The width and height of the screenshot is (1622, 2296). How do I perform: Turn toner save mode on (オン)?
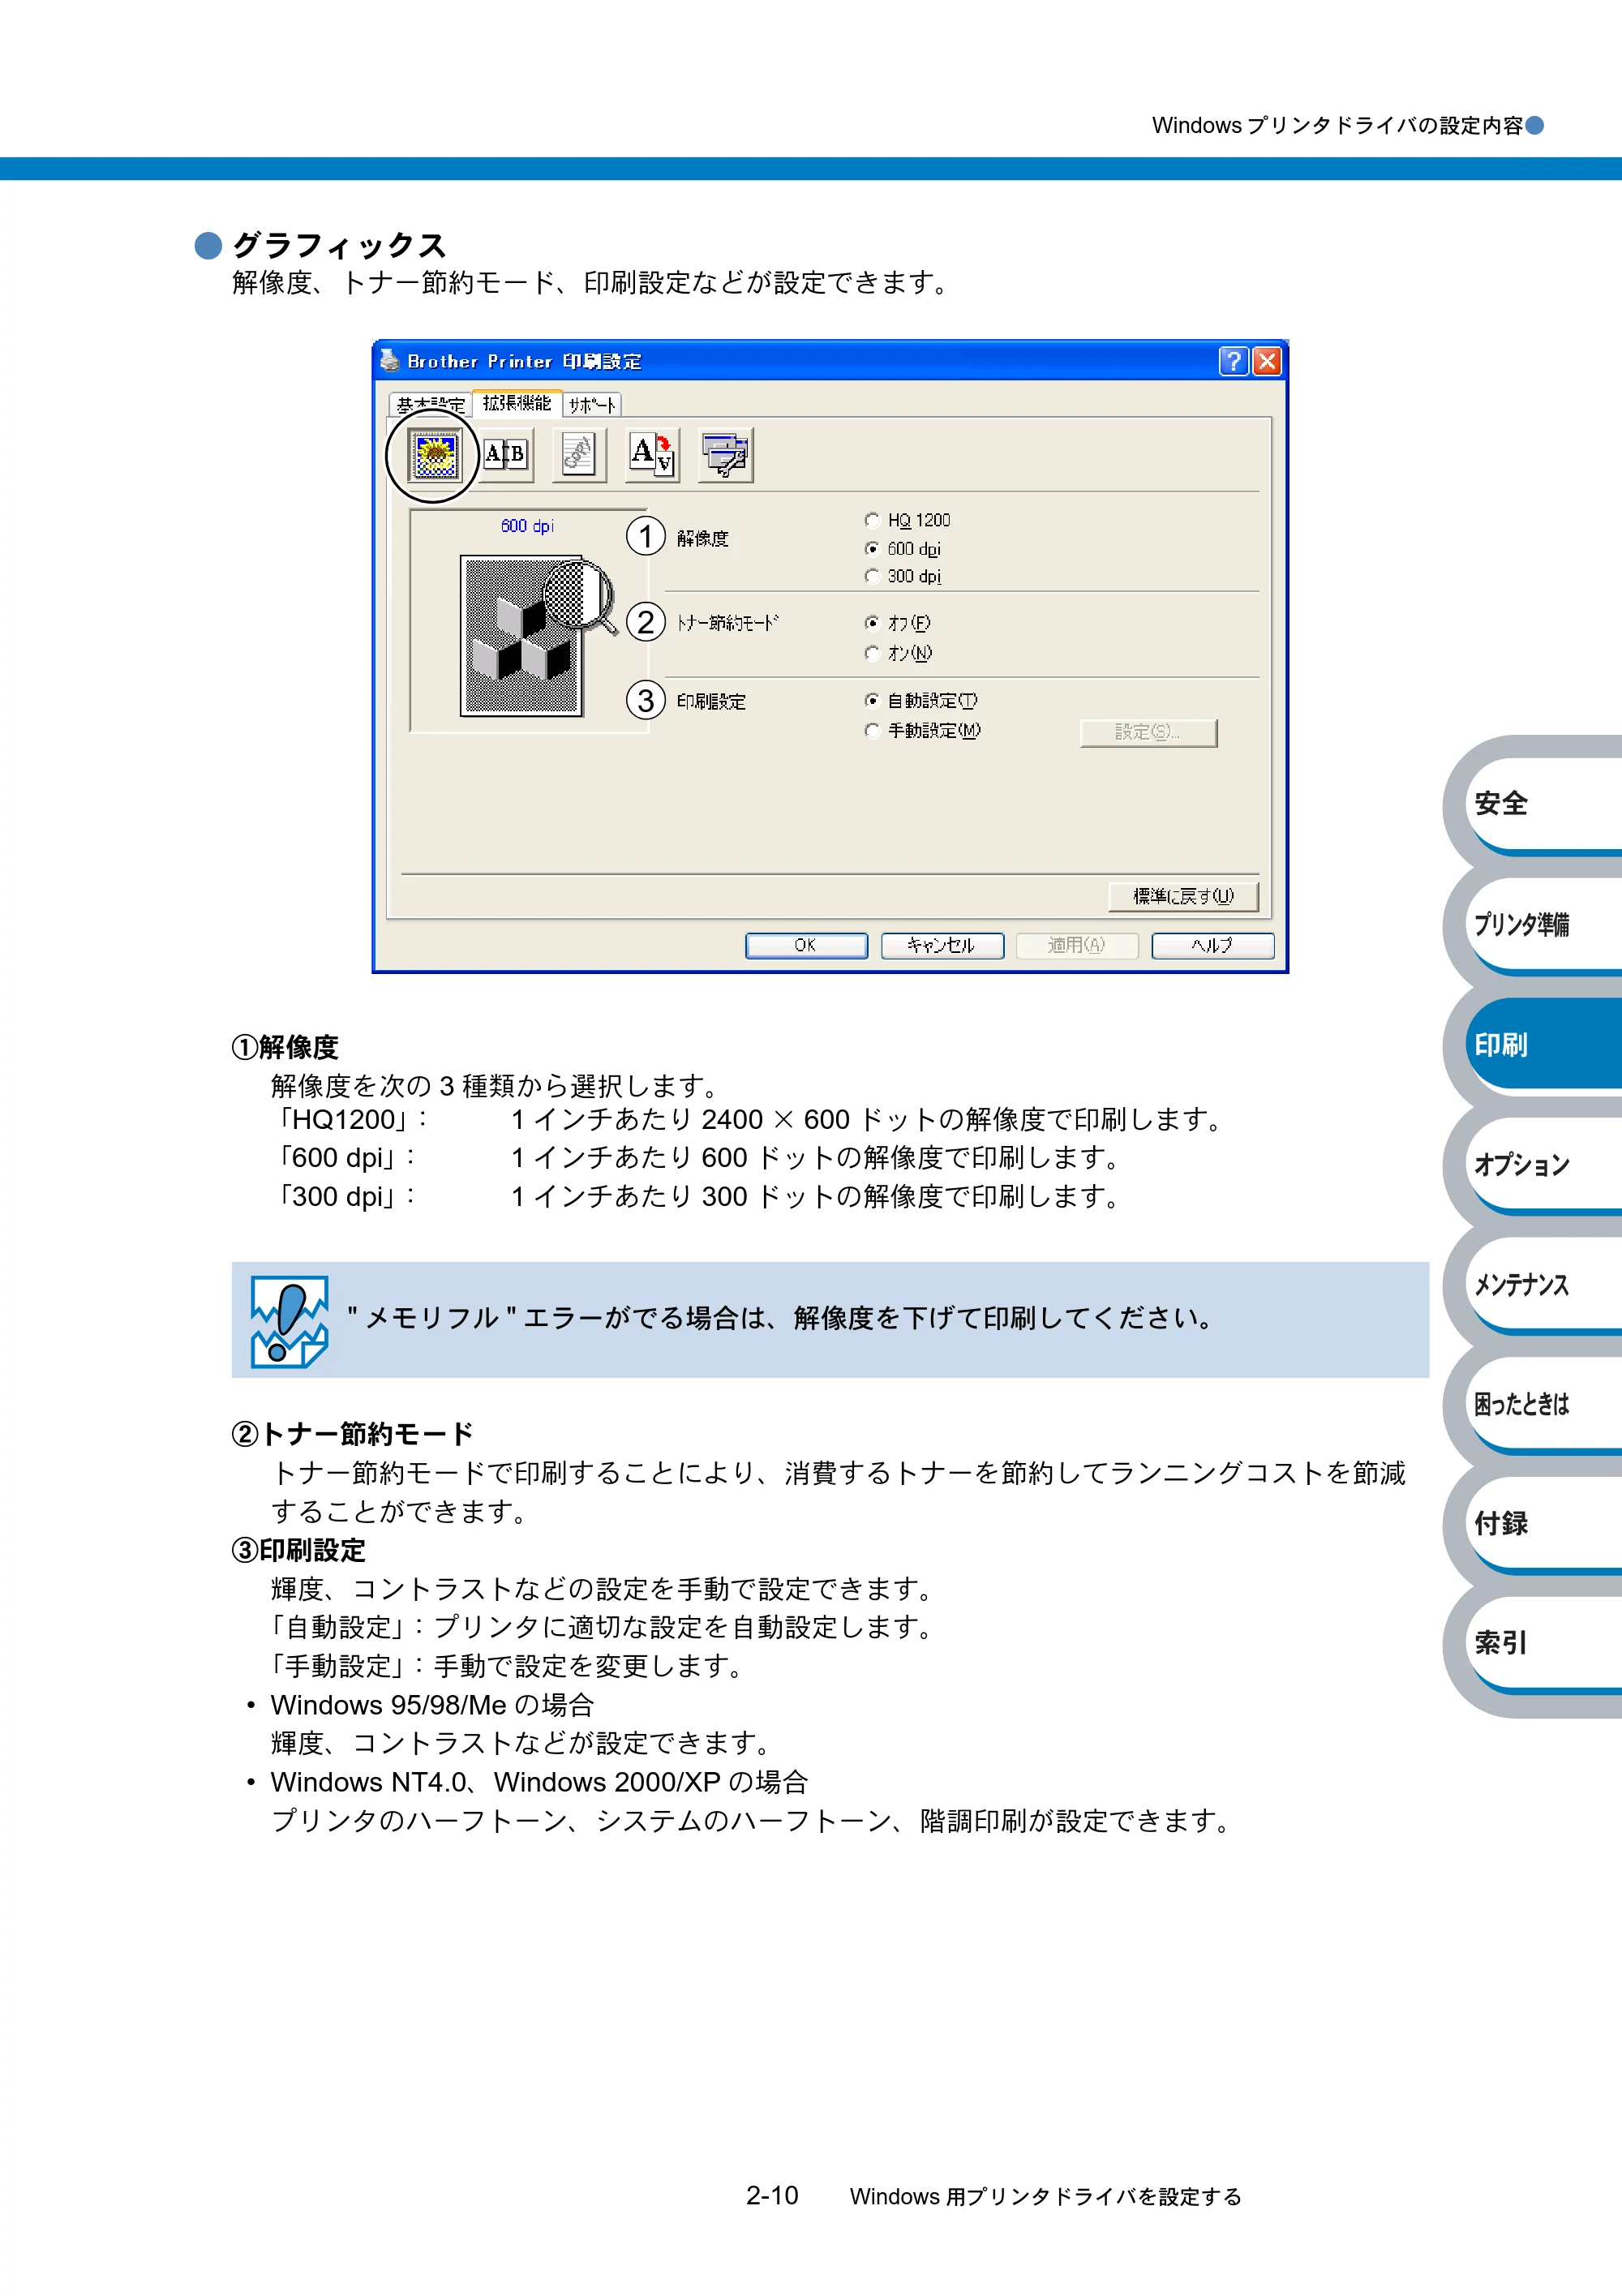tap(898, 653)
